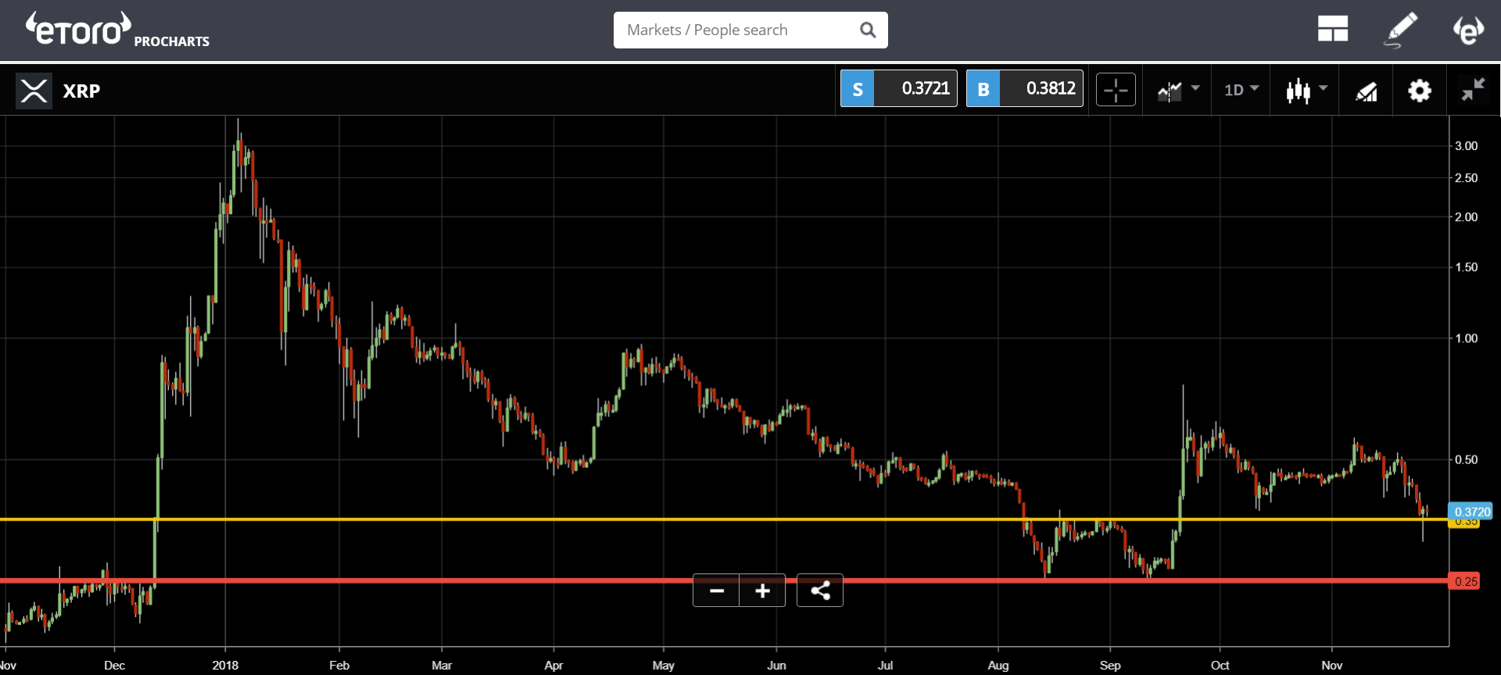This screenshot has width=1501, height=675.
Task: Click the eToro ProCharts logo
Action: pos(117,30)
